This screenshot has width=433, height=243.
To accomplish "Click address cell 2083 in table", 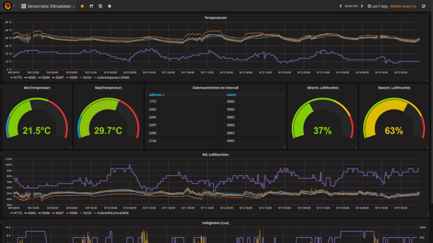I will point(153,110).
